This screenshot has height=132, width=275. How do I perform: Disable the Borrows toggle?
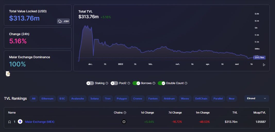click(136, 83)
